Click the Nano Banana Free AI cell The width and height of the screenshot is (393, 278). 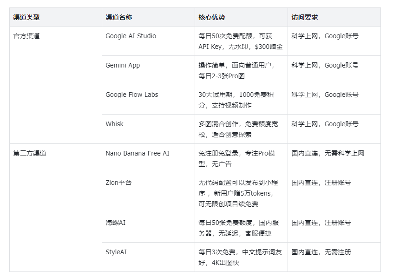point(148,158)
